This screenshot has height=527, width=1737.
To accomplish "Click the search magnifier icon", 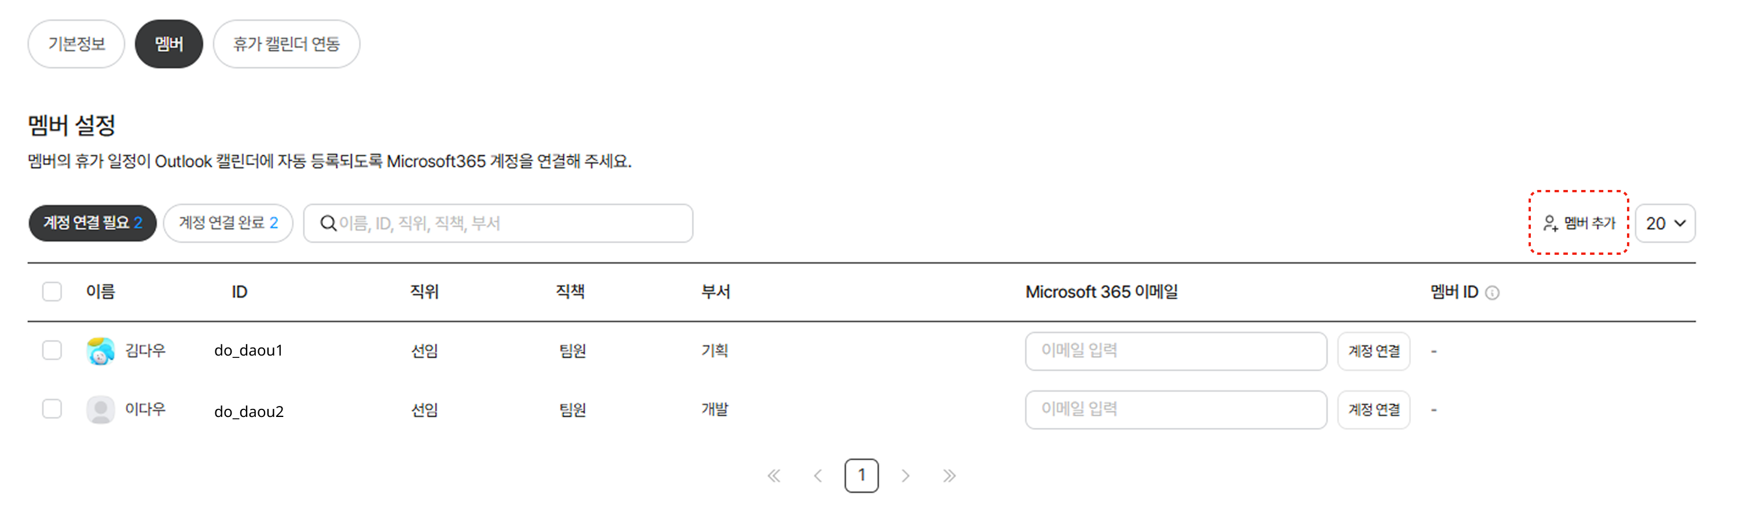I will point(328,224).
